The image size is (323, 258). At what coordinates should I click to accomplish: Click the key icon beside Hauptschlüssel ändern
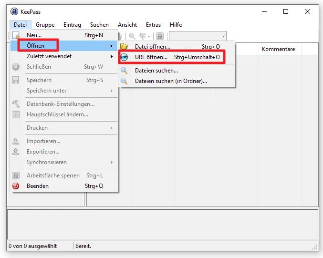[x=16, y=114]
